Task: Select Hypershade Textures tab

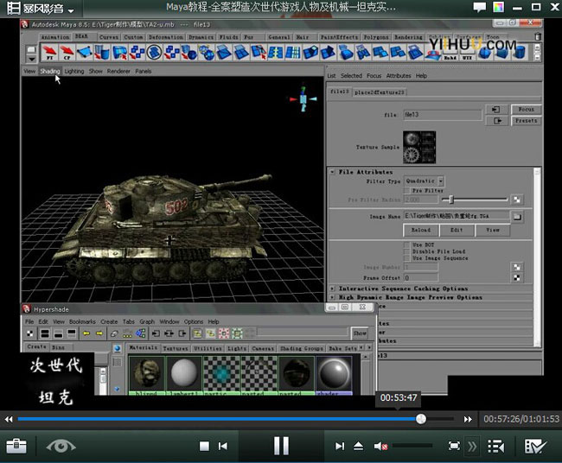Action: (176, 348)
